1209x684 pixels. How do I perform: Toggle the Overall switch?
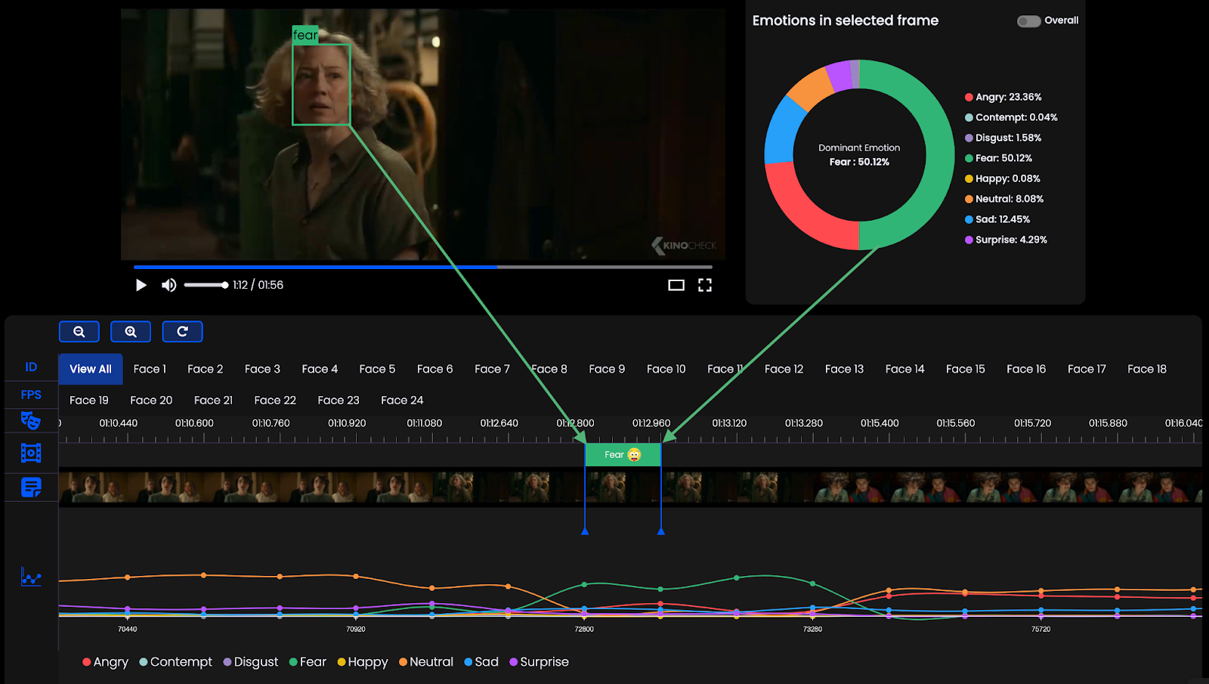(1028, 20)
